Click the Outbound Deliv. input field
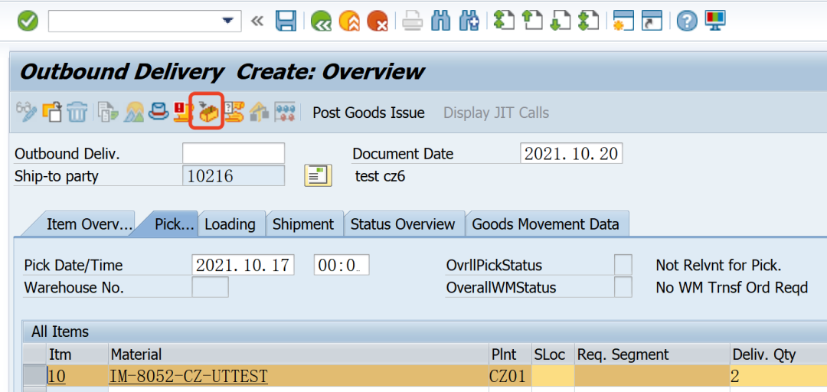Image resolution: width=827 pixels, height=392 pixels. click(x=234, y=154)
